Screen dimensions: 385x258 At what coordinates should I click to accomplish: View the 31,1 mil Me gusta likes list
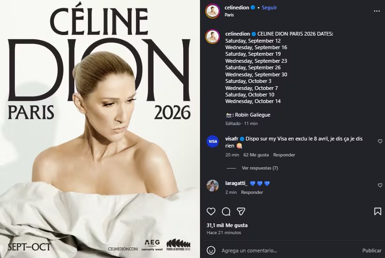point(227,225)
